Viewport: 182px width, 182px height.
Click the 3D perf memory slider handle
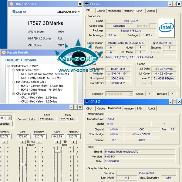click(74, 154)
